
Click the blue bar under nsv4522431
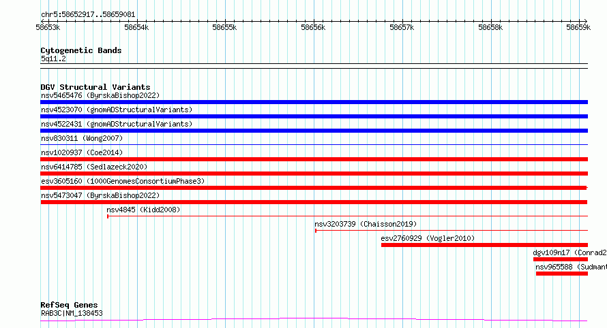[314, 131]
